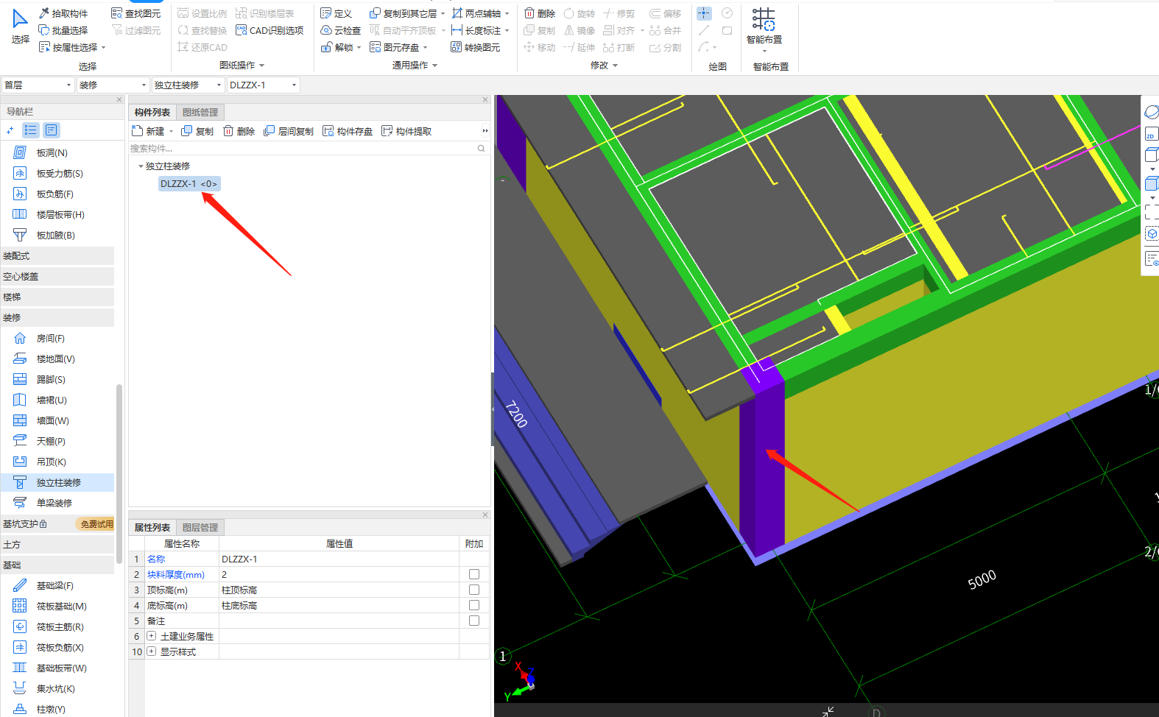Open 智能布置 tool
Viewport: 1159px width, 717px height.
pos(764,28)
